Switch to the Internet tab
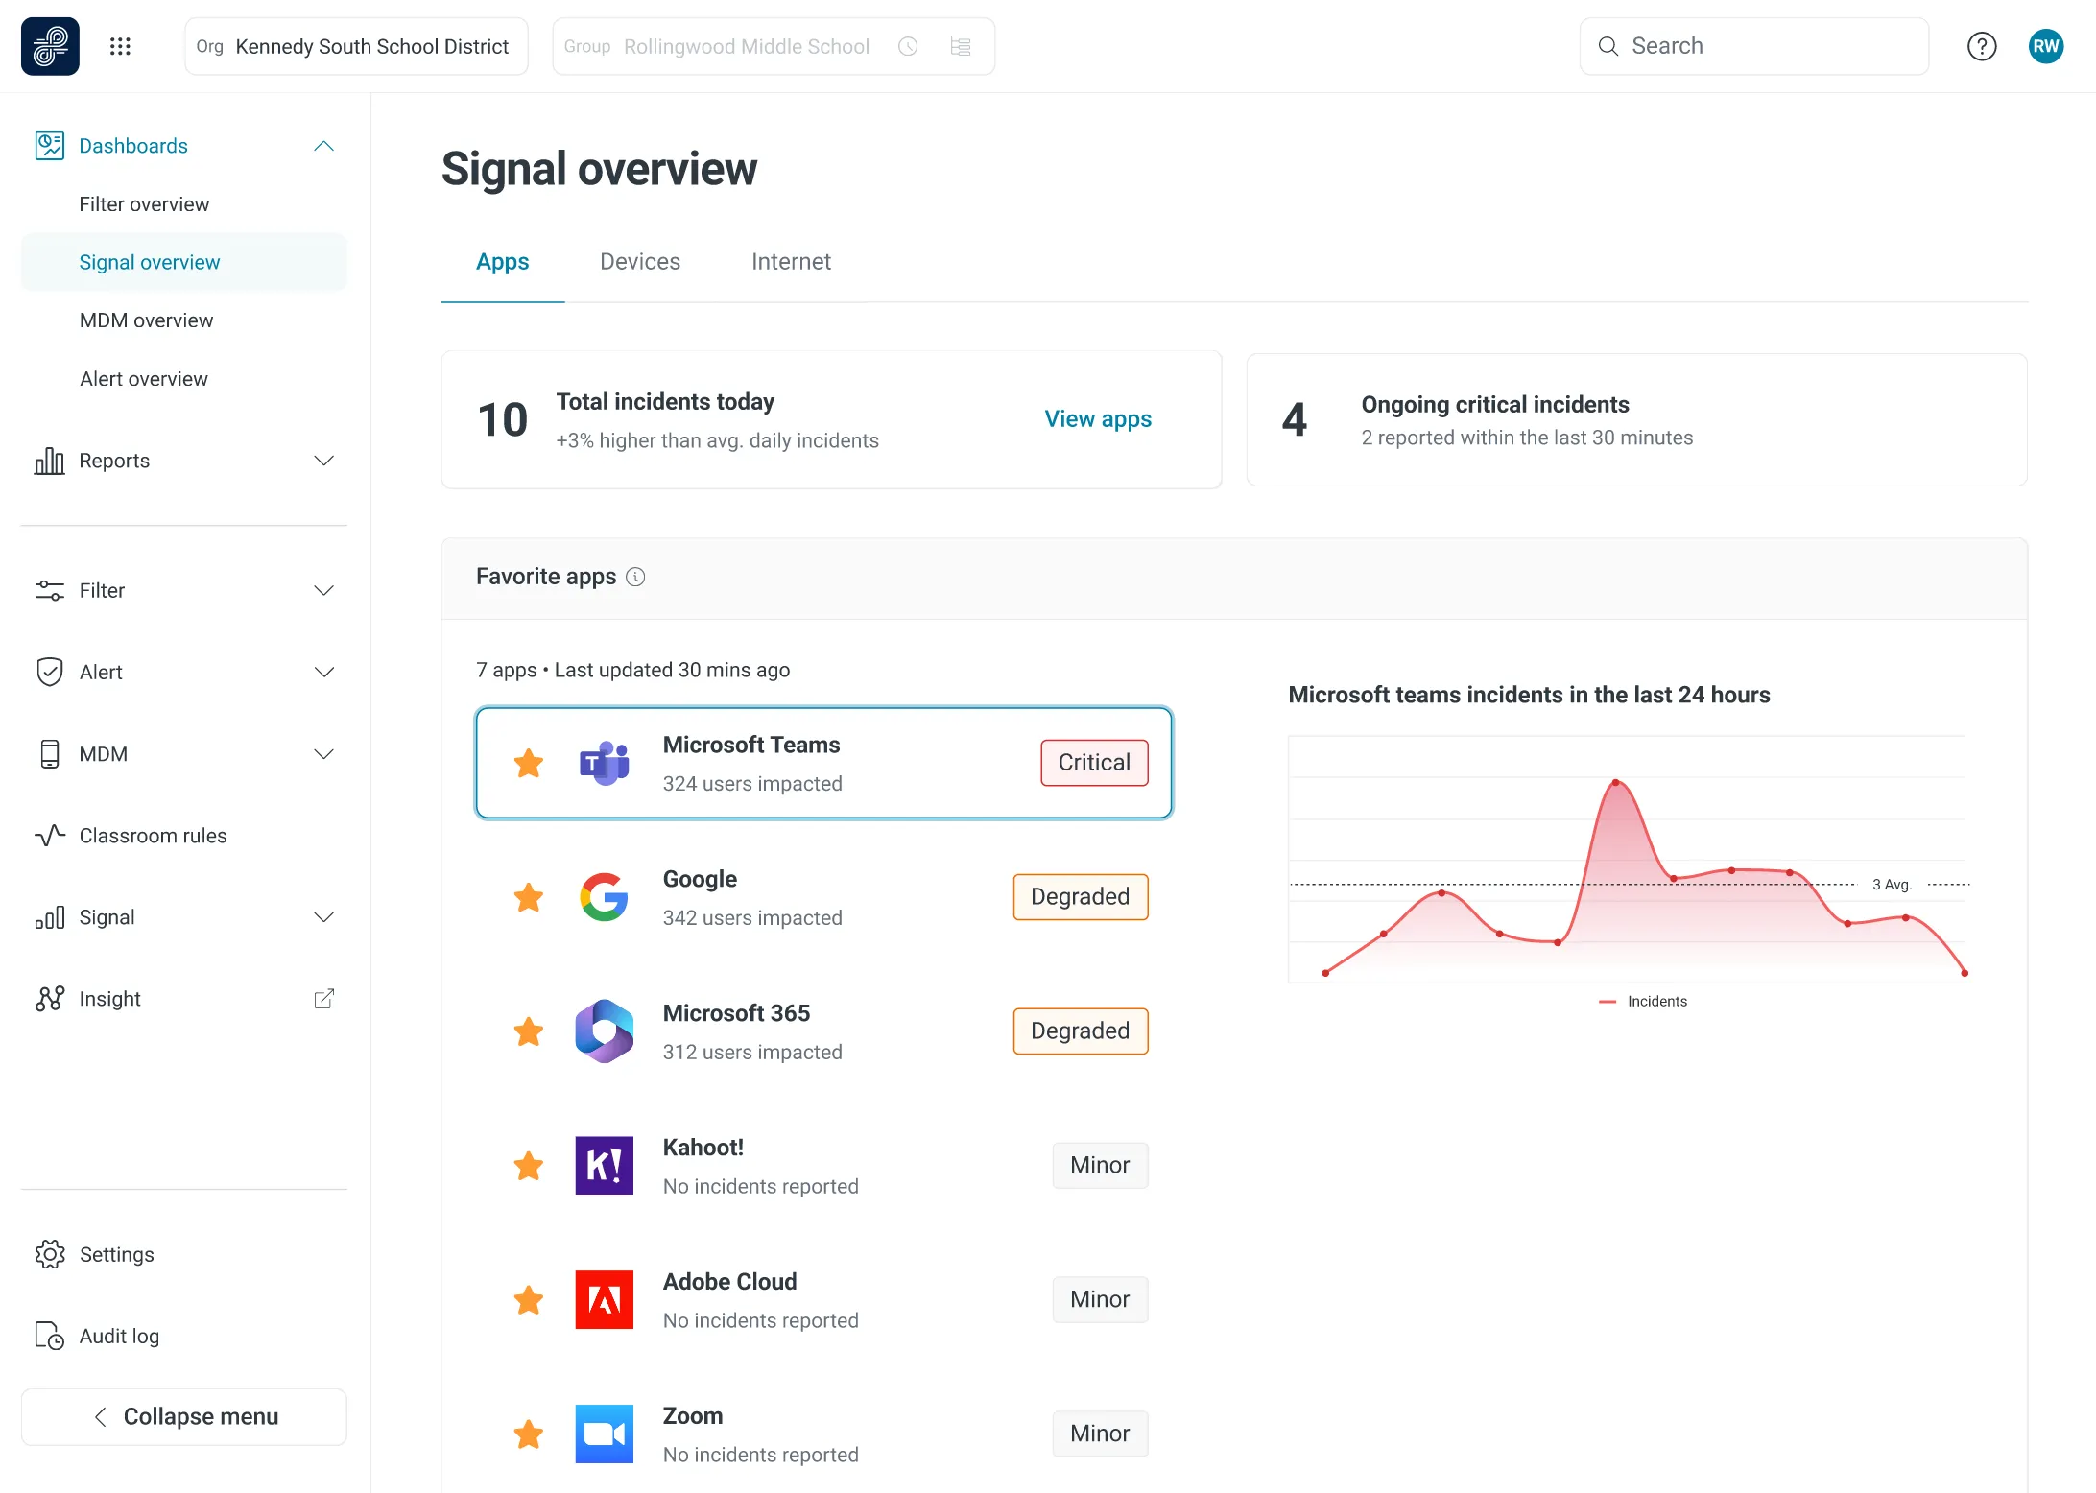Image resolution: width=2096 pixels, height=1493 pixels. (791, 262)
